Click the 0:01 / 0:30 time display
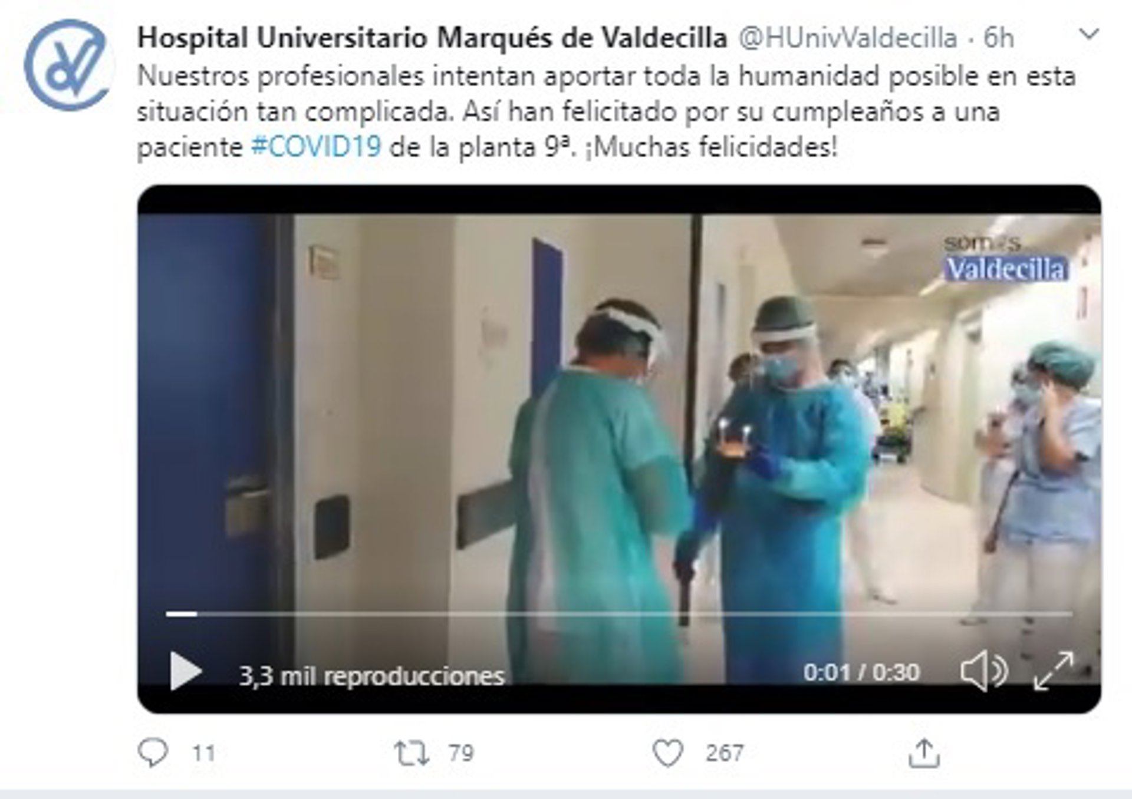The image size is (1132, 799). tap(861, 672)
